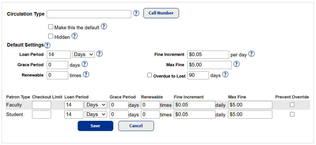Screen dimensions: 316x145
Task: Check Prevent Override for Faculty
Action: tap(292, 105)
